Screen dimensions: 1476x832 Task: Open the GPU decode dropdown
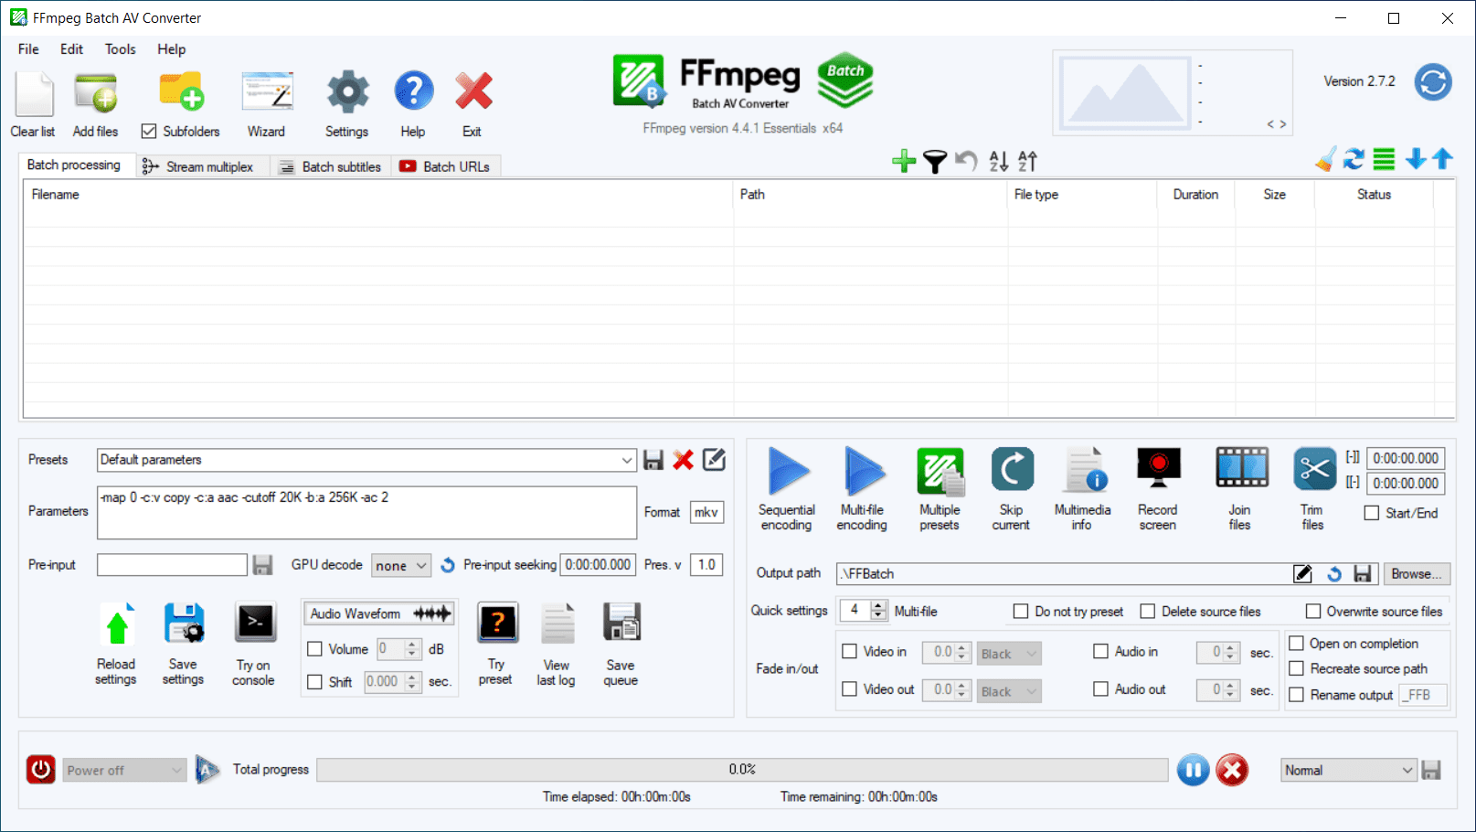tap(401, 566)
